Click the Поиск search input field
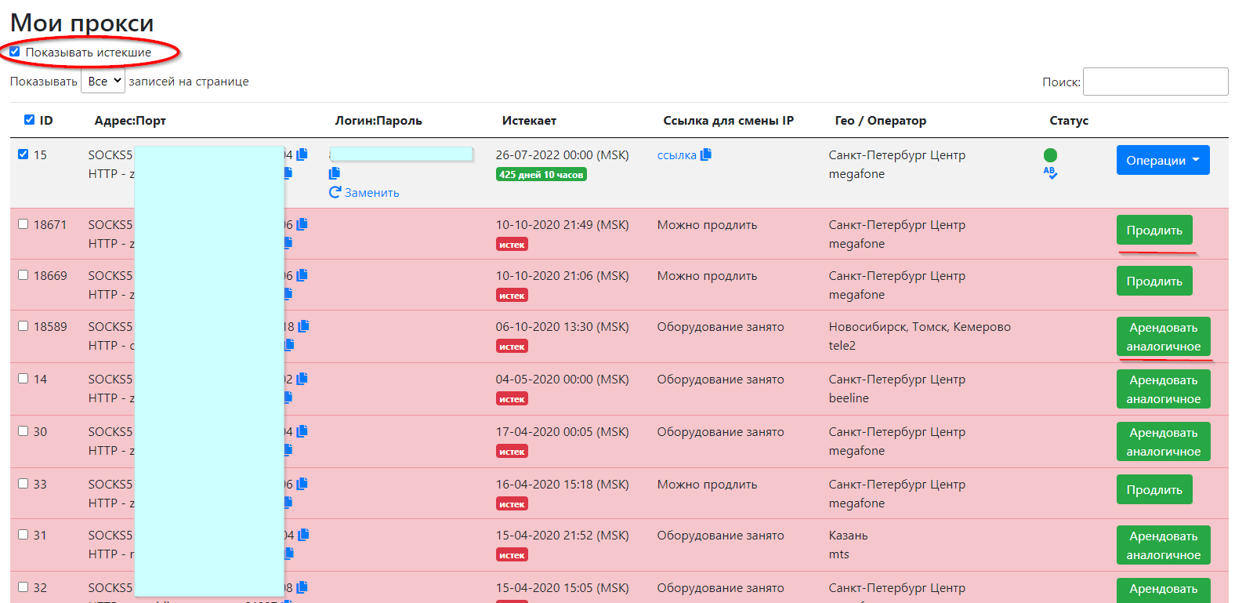Image resolution: width=1235 pixels, height=603 pixels. 1155,82
